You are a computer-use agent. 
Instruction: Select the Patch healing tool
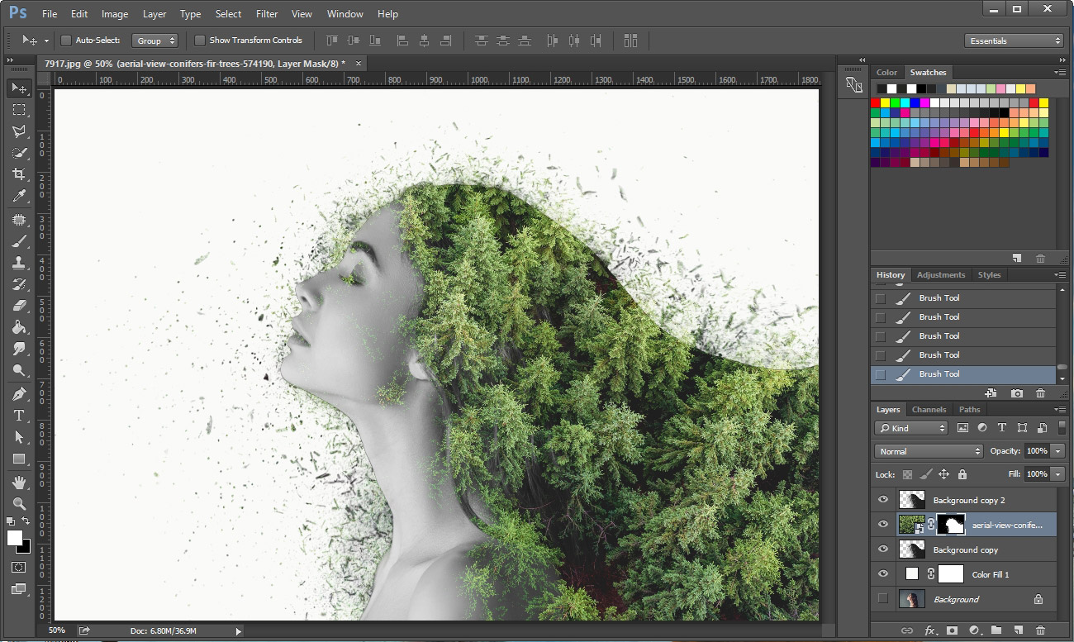tap(19, 220)
